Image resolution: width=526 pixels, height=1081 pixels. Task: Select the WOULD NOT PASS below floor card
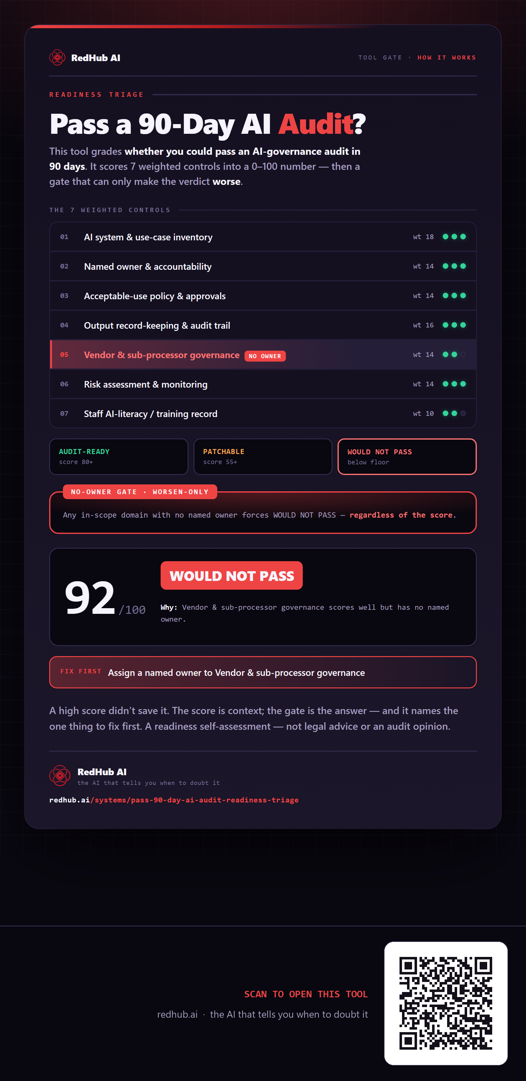tap(407, 457)
